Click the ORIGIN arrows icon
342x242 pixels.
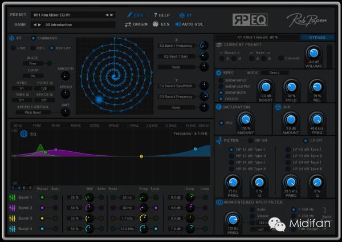(128, 25)
